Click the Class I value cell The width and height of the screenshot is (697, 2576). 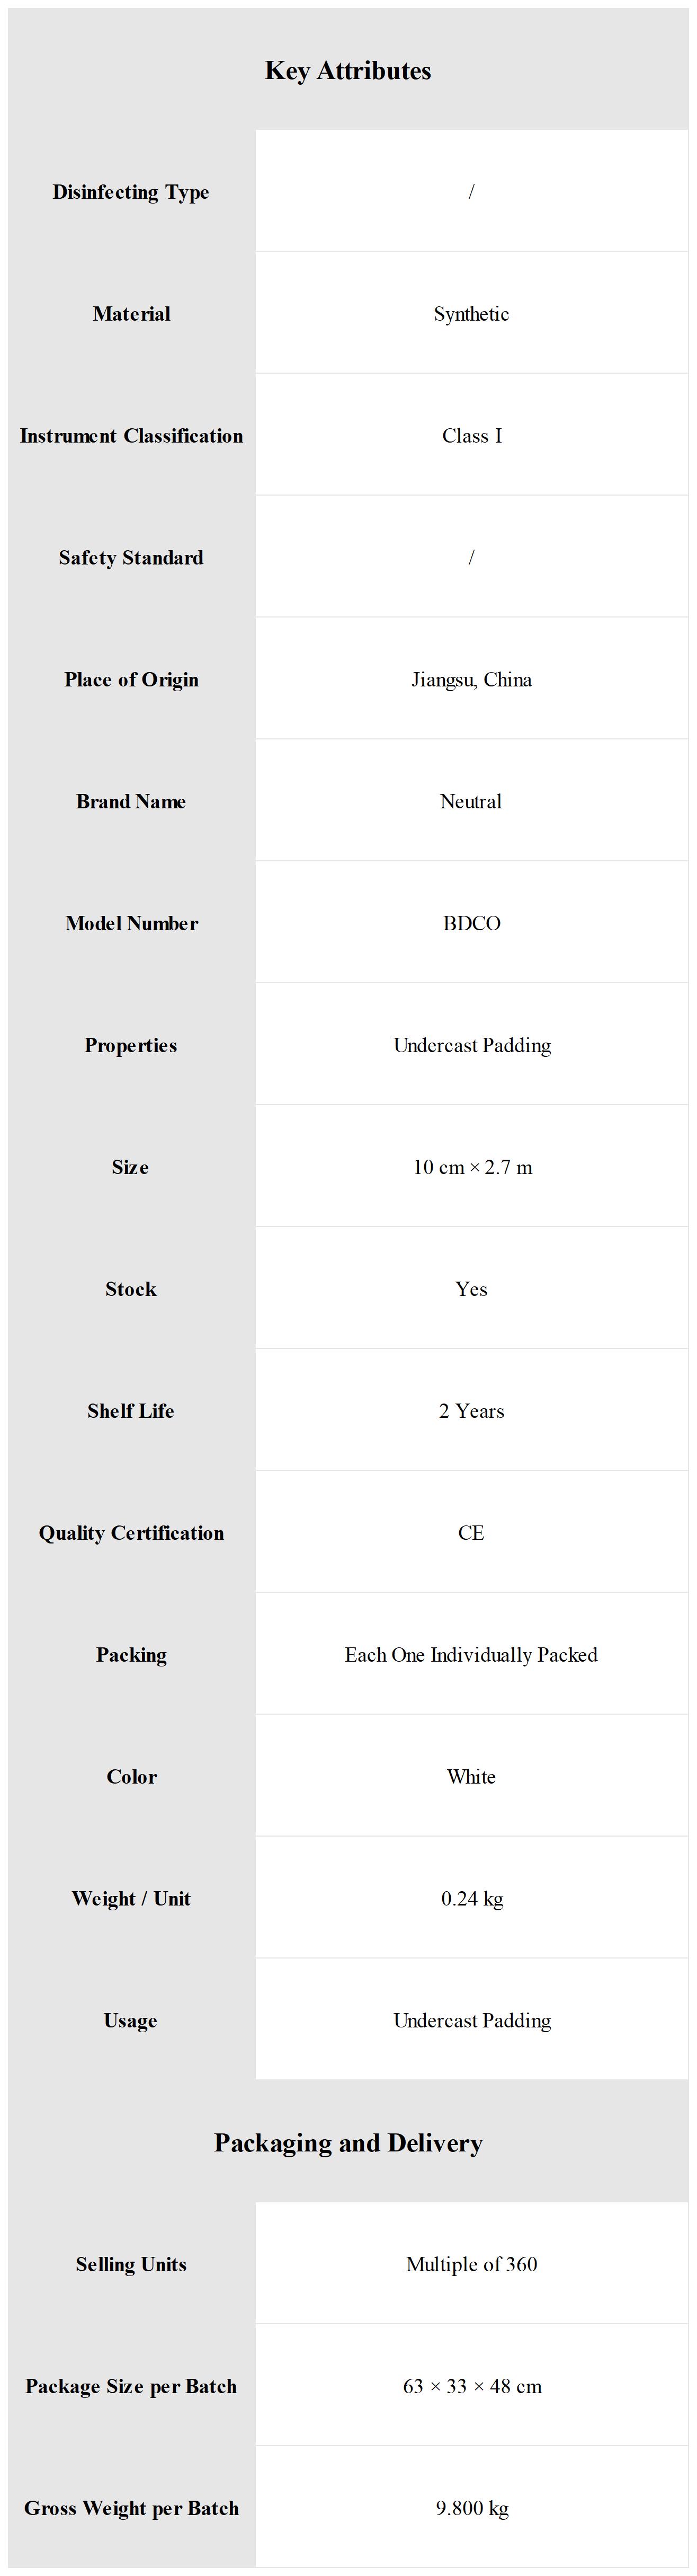click(x=471, y=436)
